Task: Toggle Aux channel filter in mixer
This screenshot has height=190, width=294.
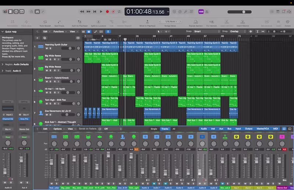Action: pos(221,129)
